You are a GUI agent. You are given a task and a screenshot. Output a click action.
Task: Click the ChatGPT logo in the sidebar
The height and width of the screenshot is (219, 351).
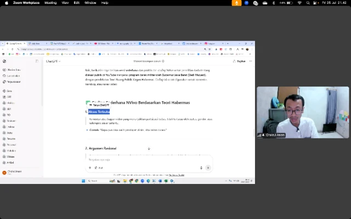[x=4, y=61]
